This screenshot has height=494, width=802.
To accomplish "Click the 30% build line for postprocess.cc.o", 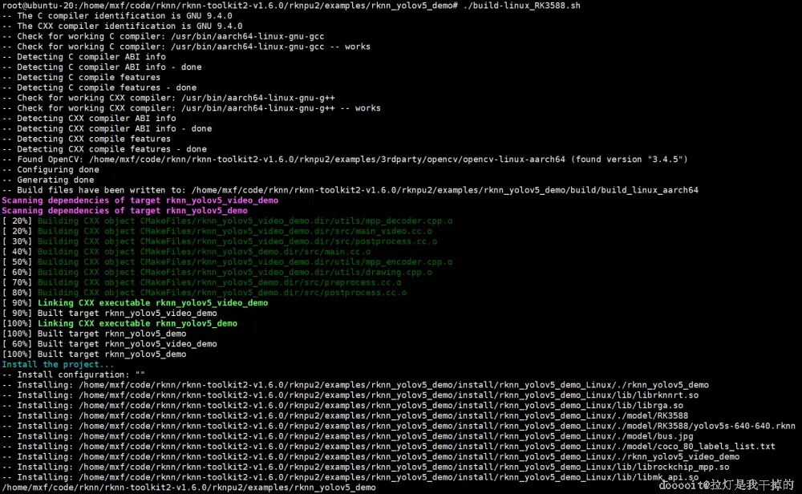I will click(220, 241).
